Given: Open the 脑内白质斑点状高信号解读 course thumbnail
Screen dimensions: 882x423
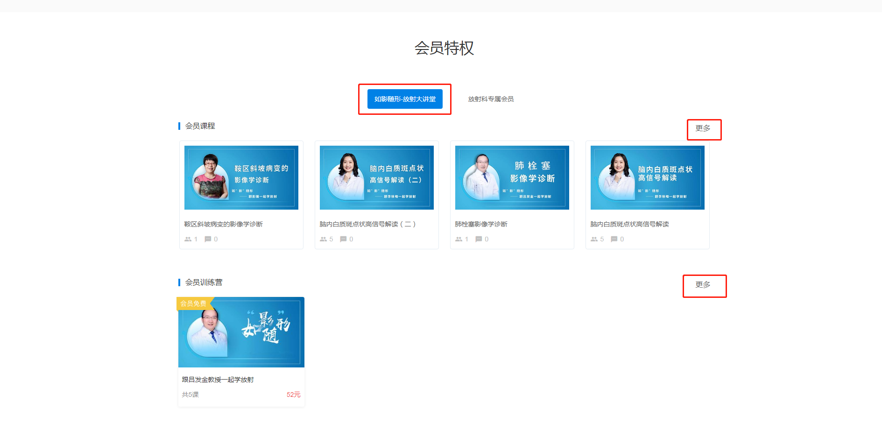Looking at the screenshot, I should pos(648,177).
